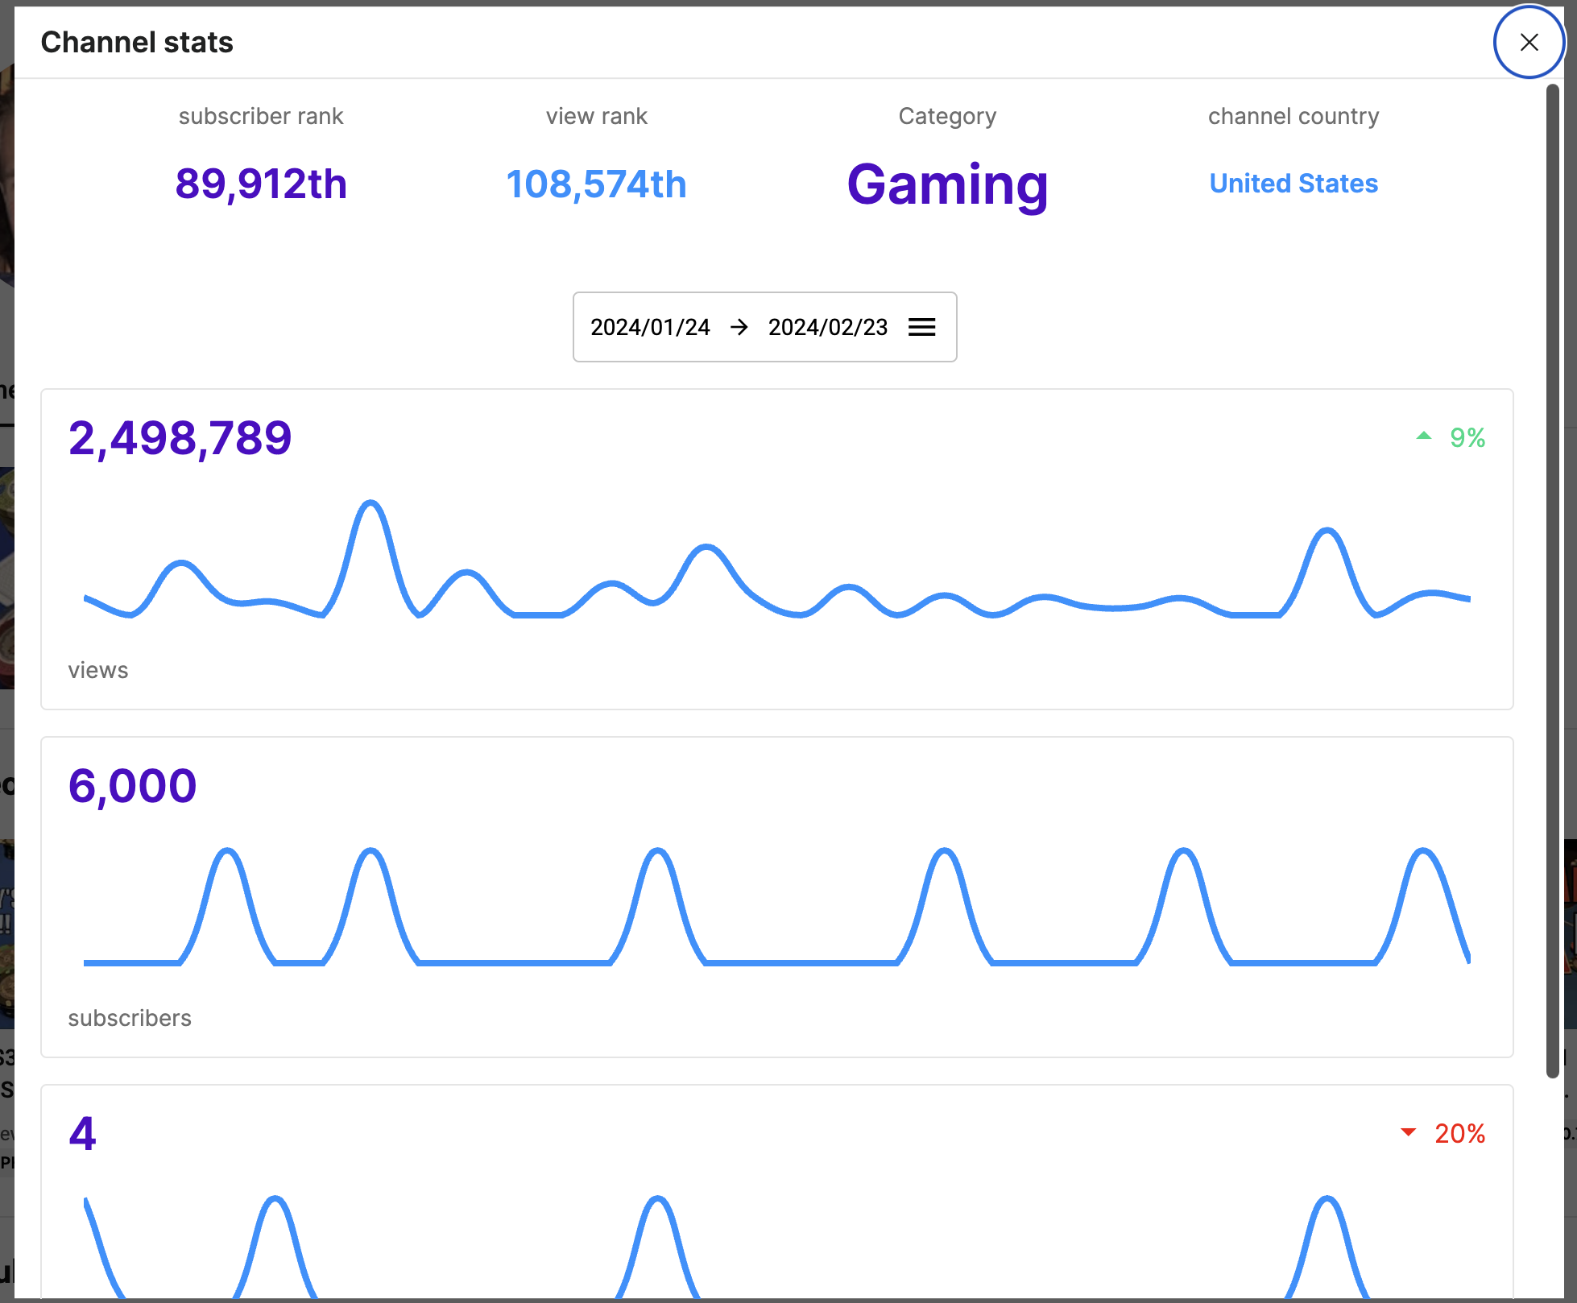Click the 'views' chart label
1577x1303 pixels.
pyautogui.click(x=98, y=670)
